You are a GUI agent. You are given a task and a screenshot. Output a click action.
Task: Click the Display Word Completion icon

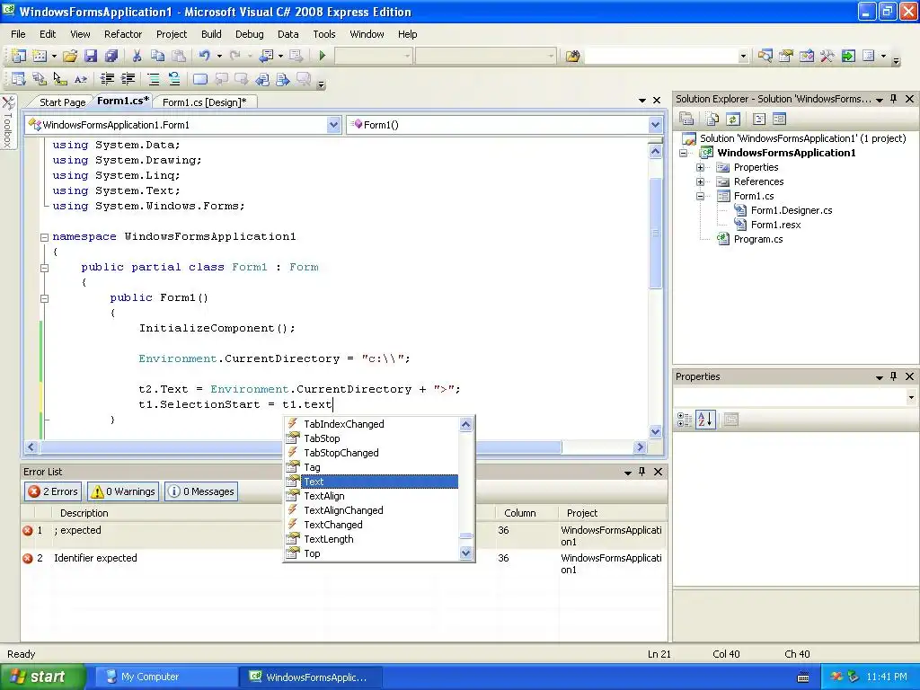tap(80, 79)
